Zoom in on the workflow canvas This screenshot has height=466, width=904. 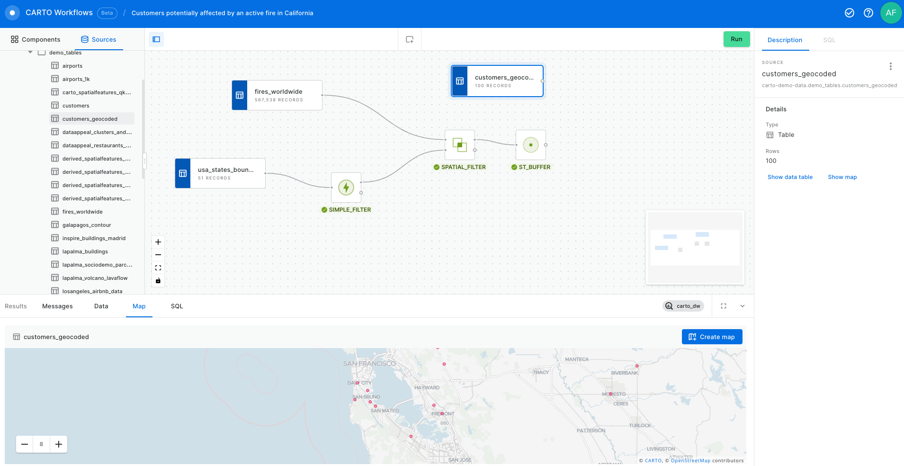tap(158, 242)
